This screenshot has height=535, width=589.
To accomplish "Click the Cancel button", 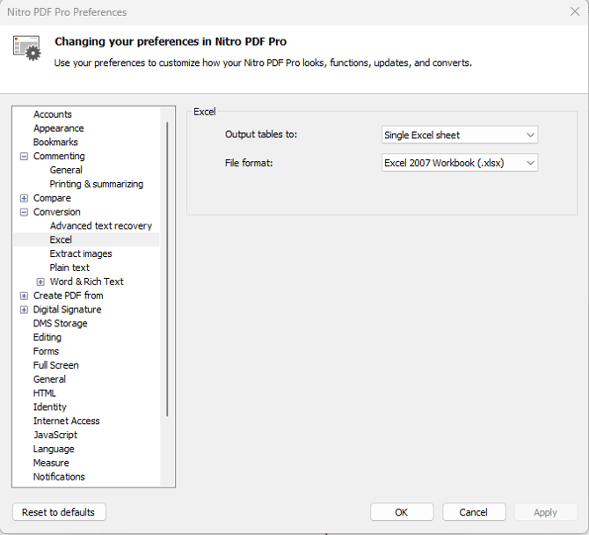I will 474,512.
